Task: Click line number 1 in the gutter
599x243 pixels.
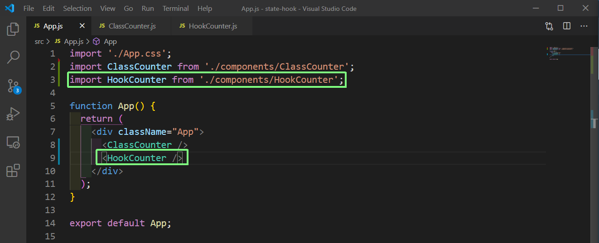Action: click(53, 53)
